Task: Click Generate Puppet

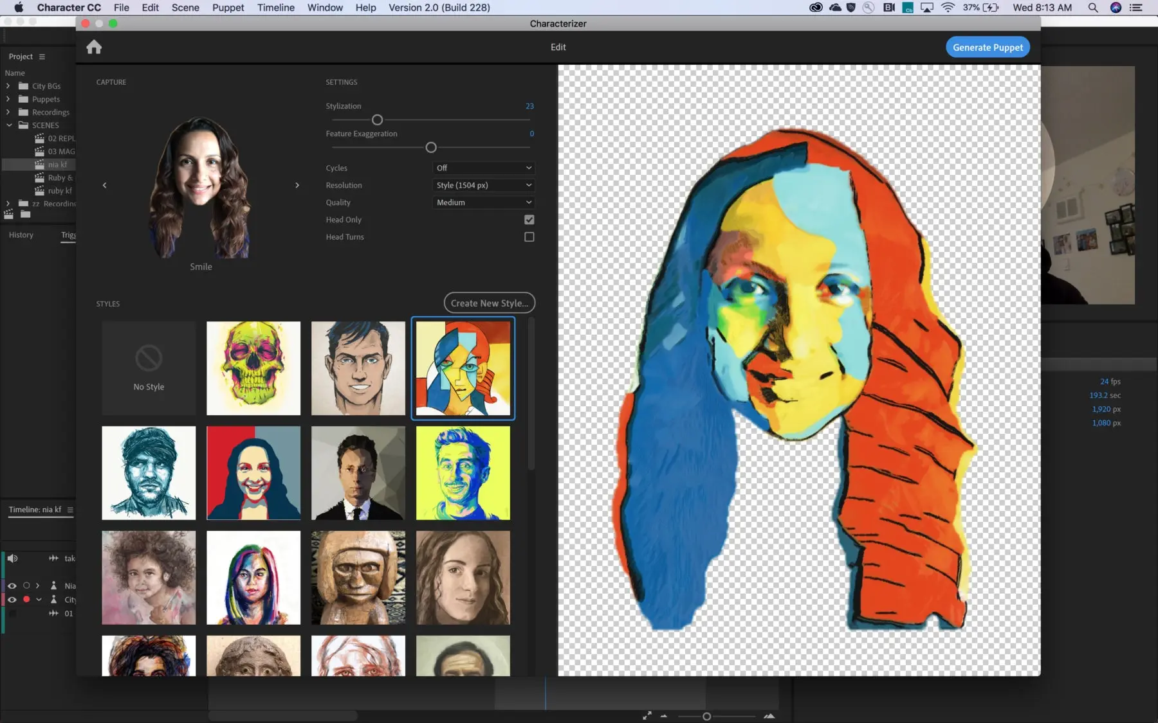Action: [x=988, y=46]
